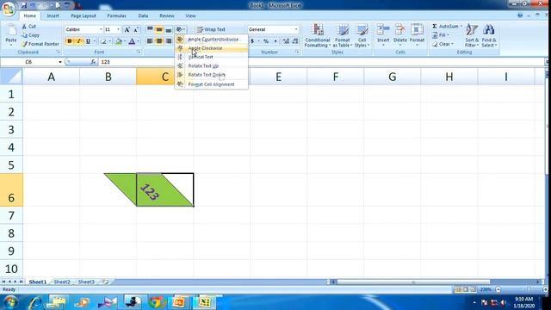Switch to the Formulas tab
Image resolution: width=551 pixels, height=310 pixels.
click(117, 15)
